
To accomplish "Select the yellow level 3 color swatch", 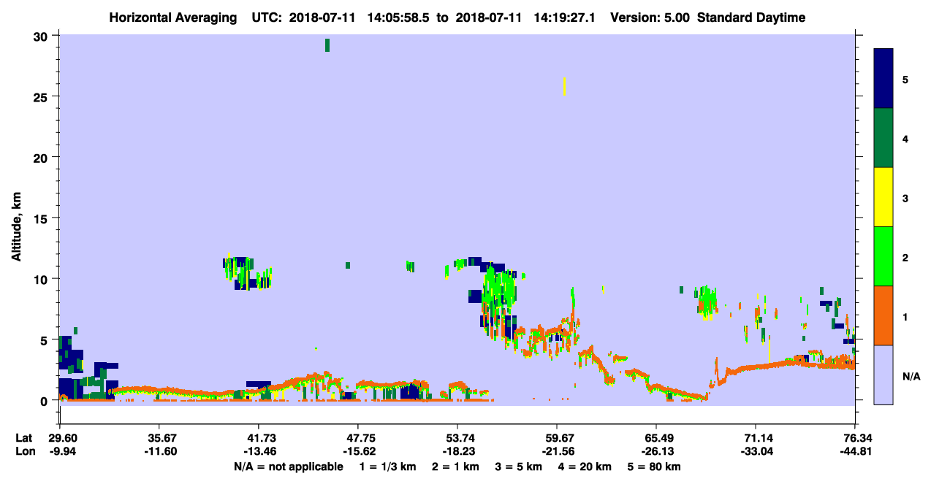I will [x=883, y=197].
